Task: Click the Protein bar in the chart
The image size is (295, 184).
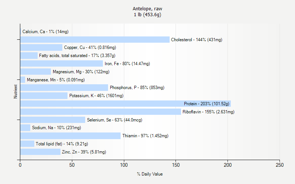Action: (x=125, y=104)
